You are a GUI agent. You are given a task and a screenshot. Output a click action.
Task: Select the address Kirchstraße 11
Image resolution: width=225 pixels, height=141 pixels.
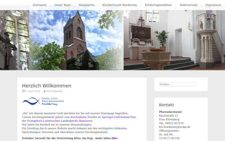[168, 115]
